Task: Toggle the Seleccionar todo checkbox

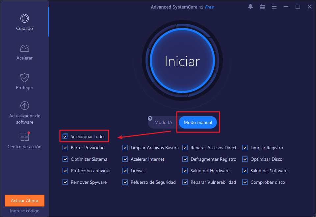Action: pyautogui.click(x=65, y=136)
